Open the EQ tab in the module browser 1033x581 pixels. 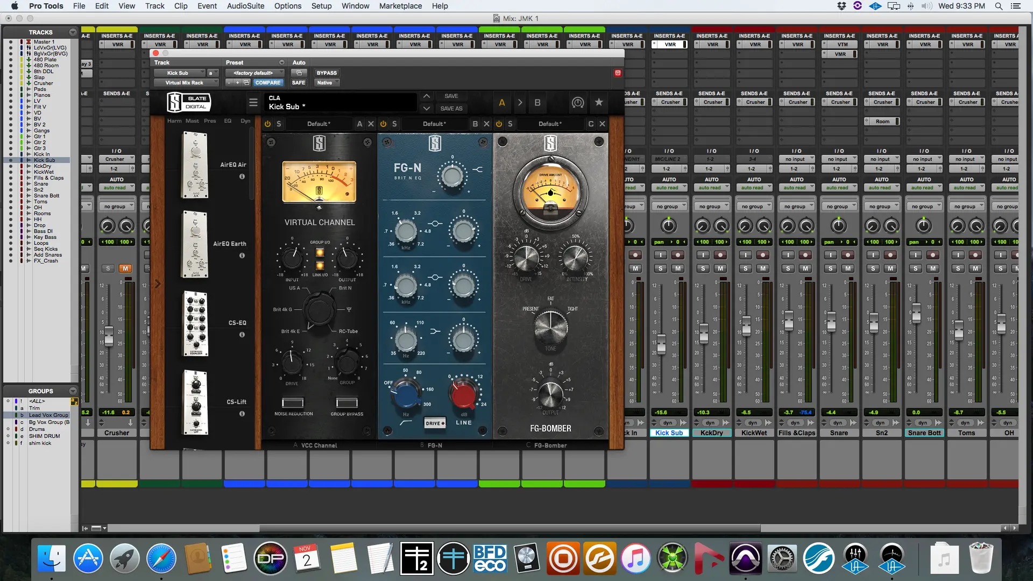[x=228, y=121]
